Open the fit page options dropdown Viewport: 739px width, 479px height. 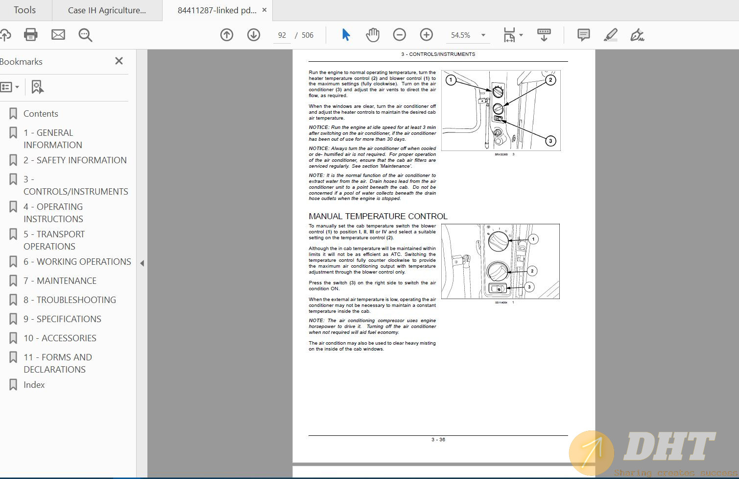pos(521,35)
